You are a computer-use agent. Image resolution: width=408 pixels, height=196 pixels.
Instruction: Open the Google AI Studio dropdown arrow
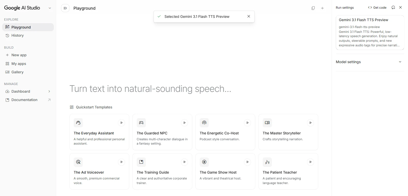(x=50, y=8)
